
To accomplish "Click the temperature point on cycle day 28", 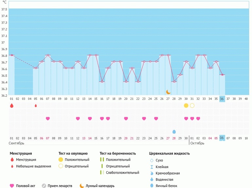I will (x=174, y=82).
